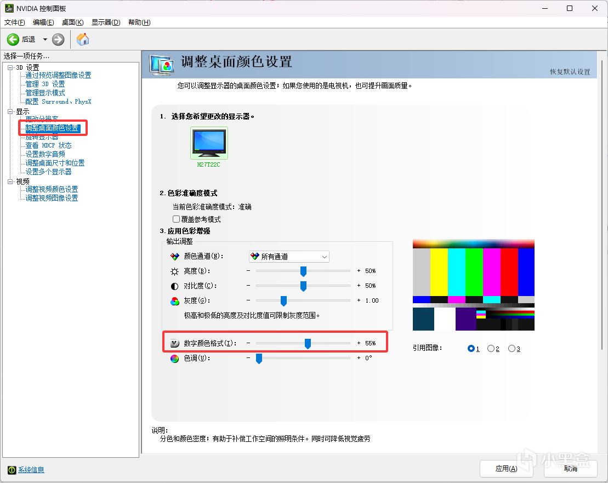Click the plus next to contrast slider
Viewport: 608px width, 483px height.
pyautogui.click(x=359, y=285)
